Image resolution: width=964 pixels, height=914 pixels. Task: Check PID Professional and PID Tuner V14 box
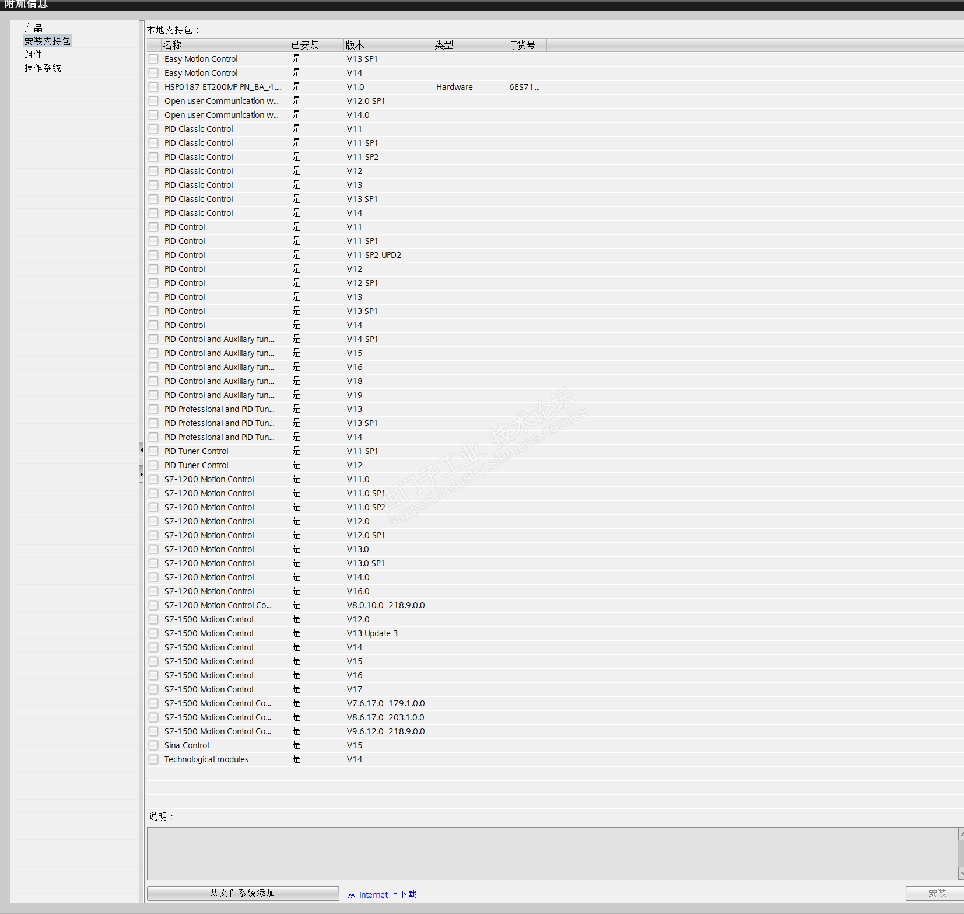(153, 437)
